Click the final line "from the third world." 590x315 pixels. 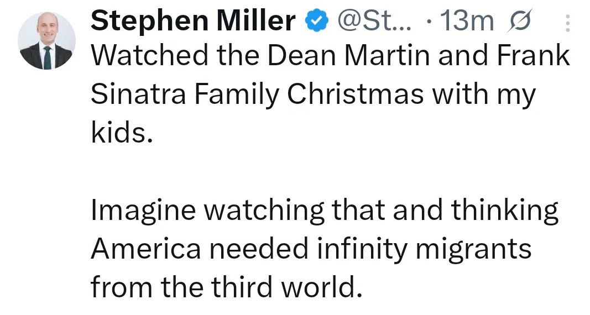pyautogui.click(x=226, y=287)
